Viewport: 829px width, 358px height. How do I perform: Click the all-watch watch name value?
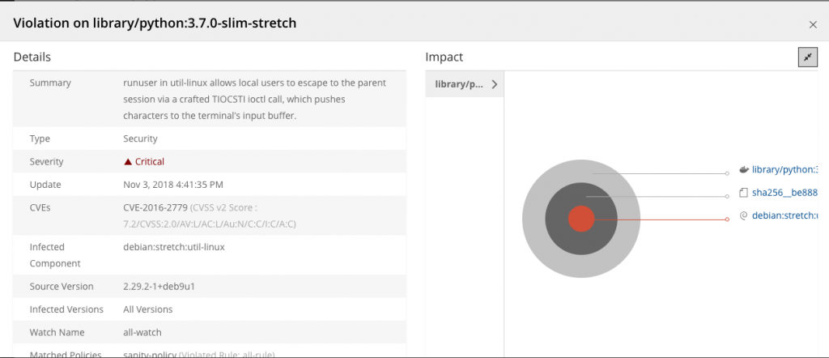143,332
